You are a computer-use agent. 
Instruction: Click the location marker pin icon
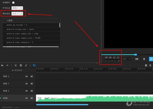[150, 65]
